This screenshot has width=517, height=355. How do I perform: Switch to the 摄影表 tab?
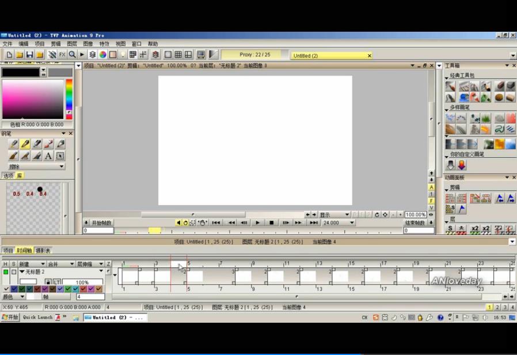(x=43, y=251)
